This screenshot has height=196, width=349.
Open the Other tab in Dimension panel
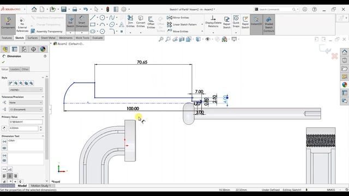[25, 69]
